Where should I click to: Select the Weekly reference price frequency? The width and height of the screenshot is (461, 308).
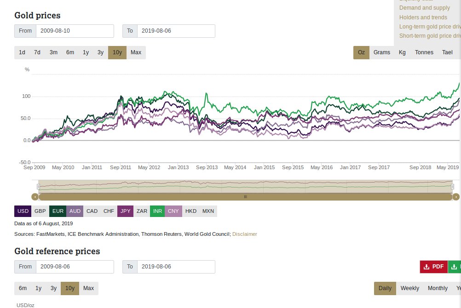point(409,288)
